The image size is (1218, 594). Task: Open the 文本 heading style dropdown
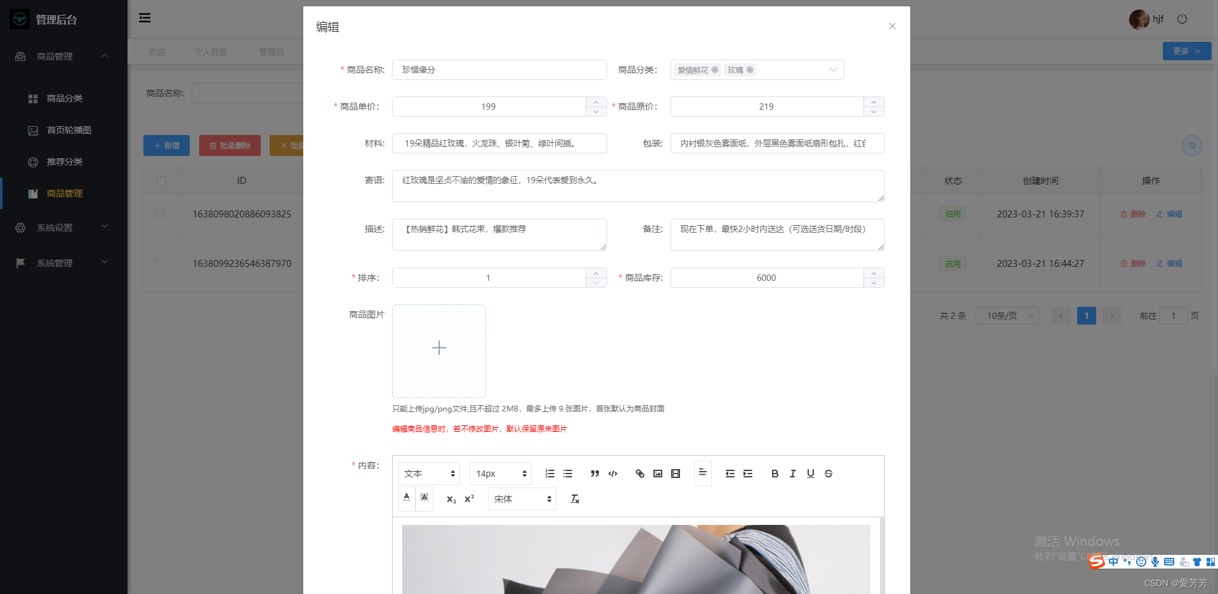(x=429, y=474)
